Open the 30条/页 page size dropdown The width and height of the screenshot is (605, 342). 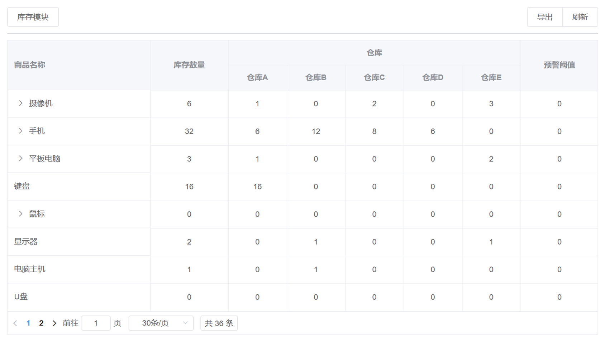point(161,323)
